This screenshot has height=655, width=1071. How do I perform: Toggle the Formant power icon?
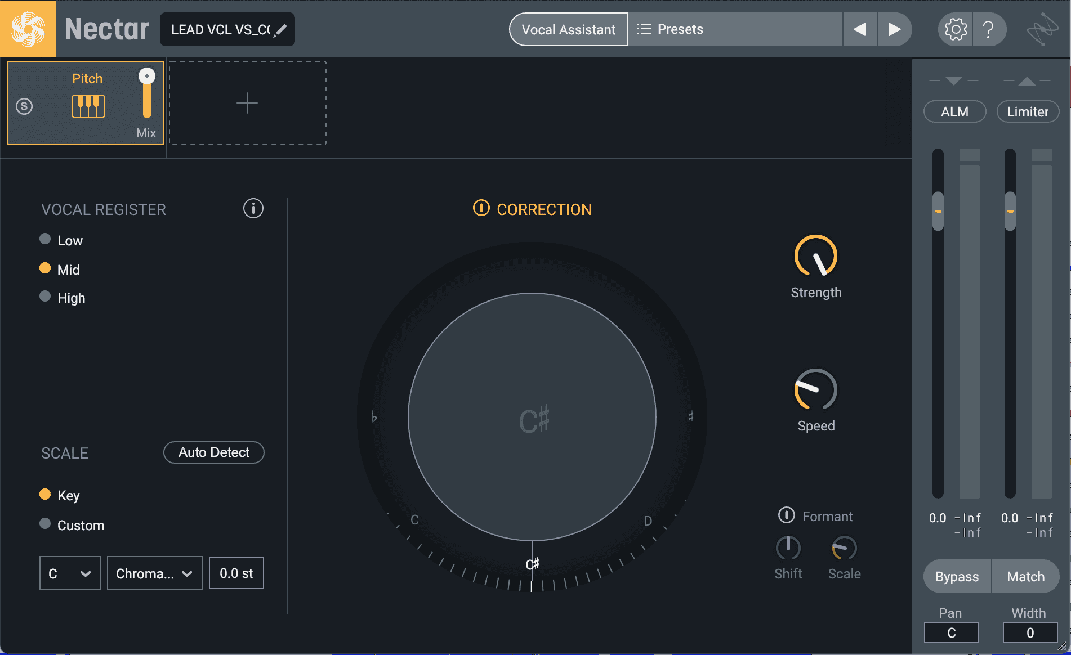[x=786, y=515]
